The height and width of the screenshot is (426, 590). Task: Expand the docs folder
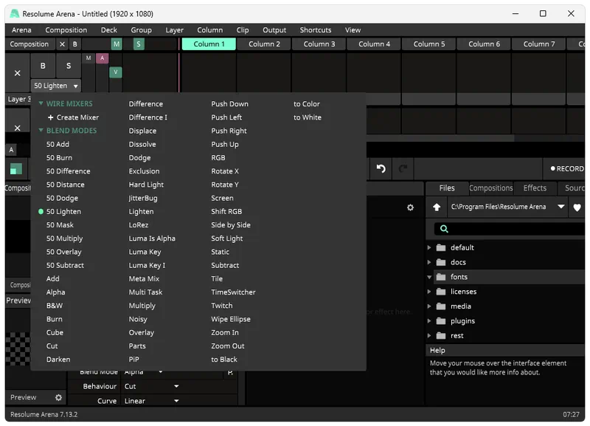(x=429, y=262)
